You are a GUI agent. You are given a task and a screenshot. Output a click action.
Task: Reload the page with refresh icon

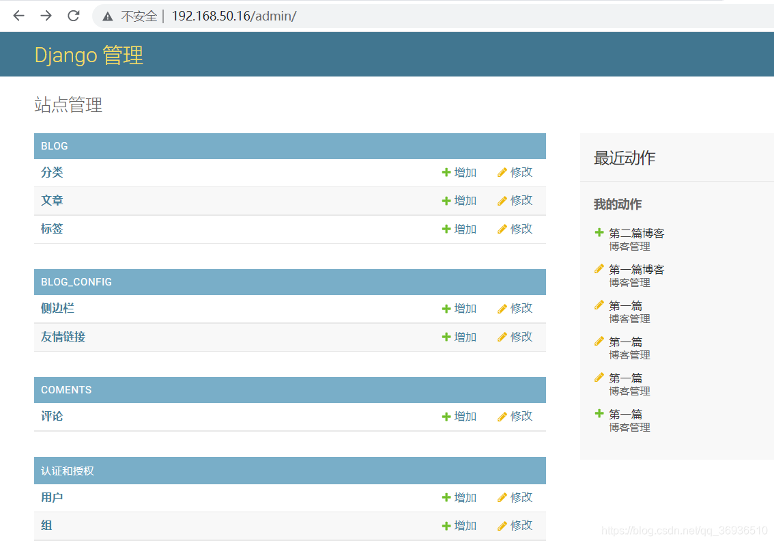(x=74, y=16)
